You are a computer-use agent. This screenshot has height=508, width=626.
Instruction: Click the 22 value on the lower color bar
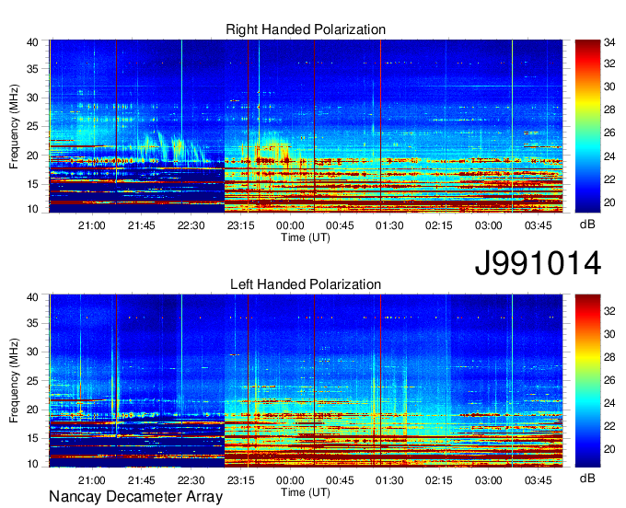pyautogui.click(x=609, y=426)
